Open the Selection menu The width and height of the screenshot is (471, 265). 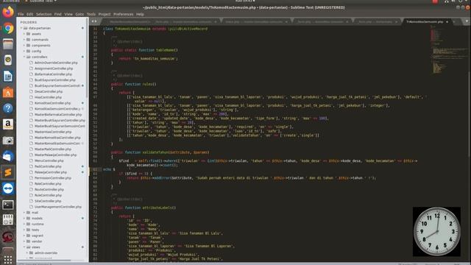click(44, 14)
